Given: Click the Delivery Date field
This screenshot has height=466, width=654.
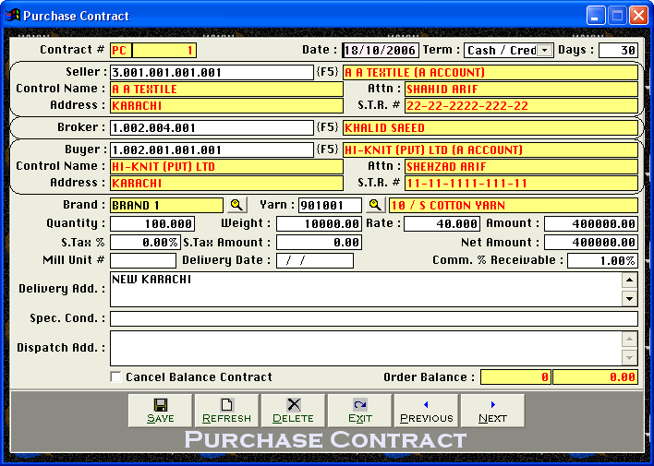Looking at the screenshot, I should coord(315,260).
